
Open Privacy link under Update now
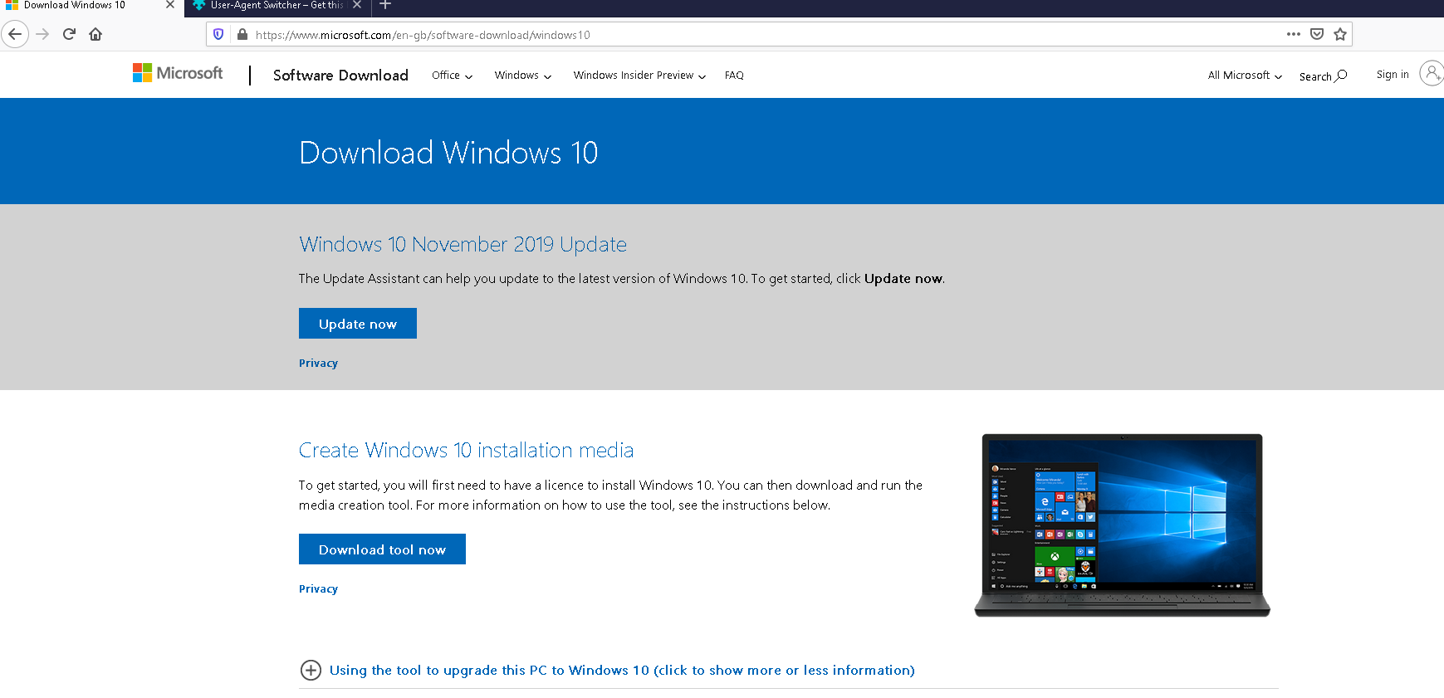click(x=318, y=364)
